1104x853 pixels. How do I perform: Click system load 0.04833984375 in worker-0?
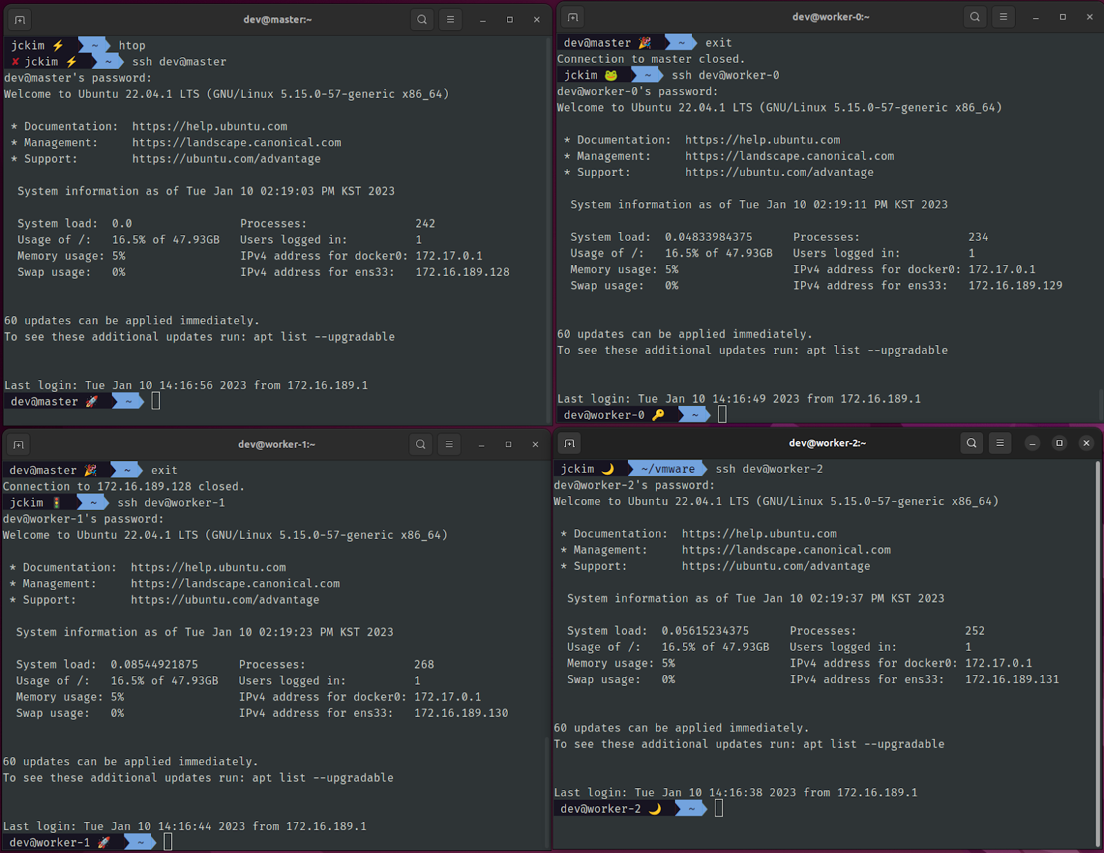click(709, 237)
